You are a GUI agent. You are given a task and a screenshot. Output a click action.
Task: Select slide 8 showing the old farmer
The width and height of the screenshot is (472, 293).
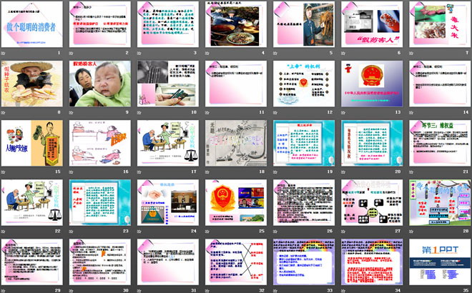32,85
